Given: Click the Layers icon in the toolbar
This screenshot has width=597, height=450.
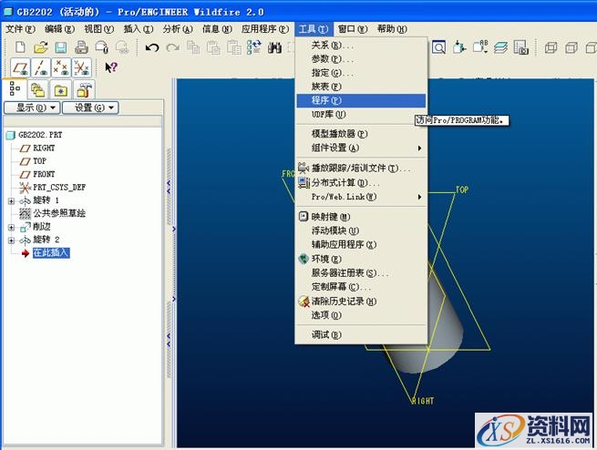Looking at the screenshot, I should [500, 47].
